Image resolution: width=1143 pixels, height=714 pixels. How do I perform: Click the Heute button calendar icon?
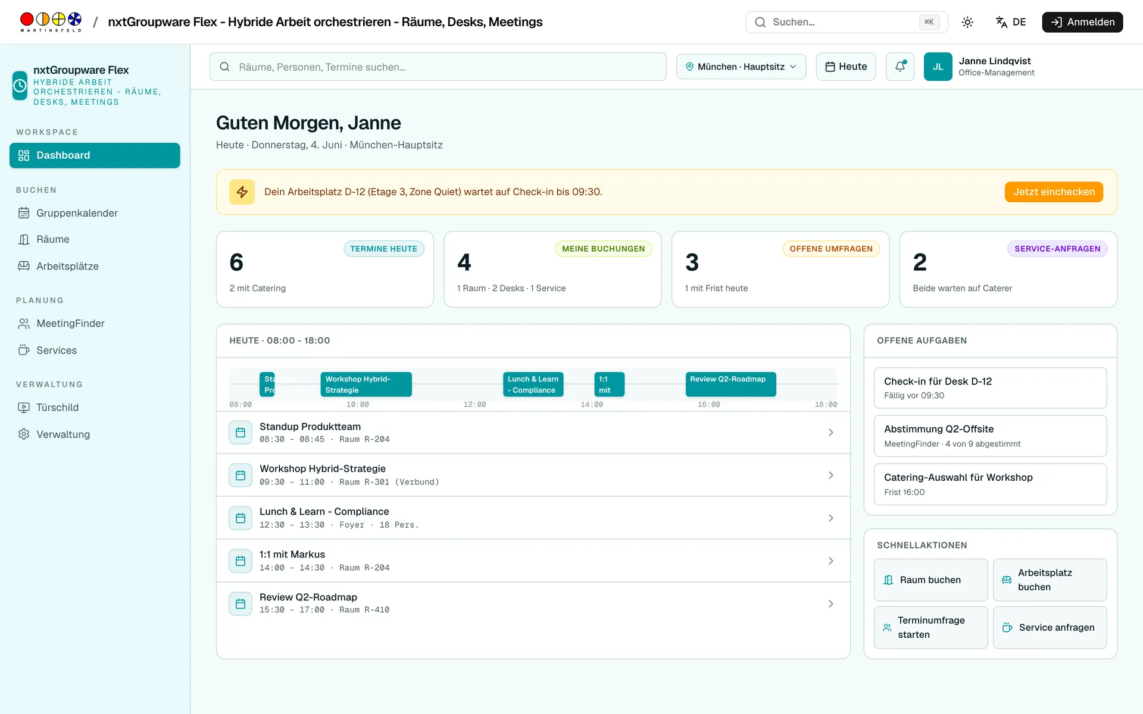[830, 67]
